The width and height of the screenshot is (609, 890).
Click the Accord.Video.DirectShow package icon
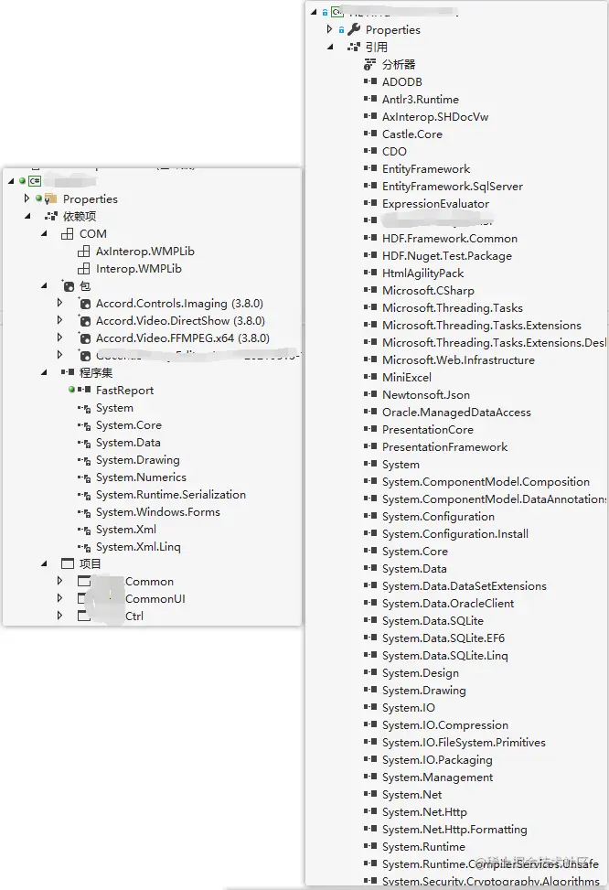tap(84, 320)
